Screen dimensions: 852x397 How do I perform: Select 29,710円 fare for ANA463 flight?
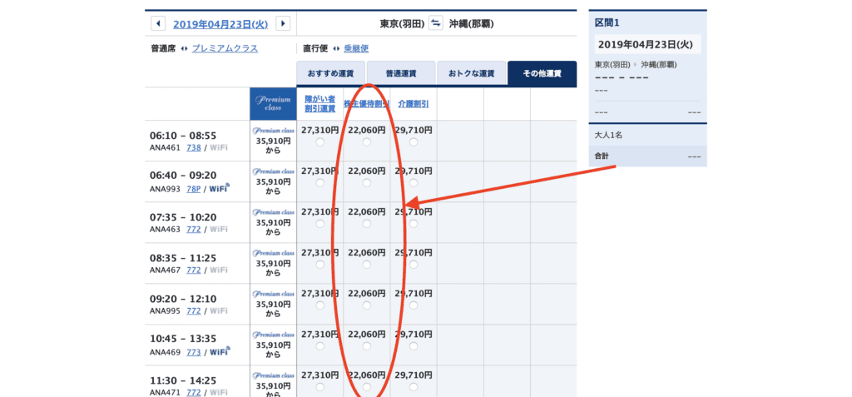click(x=414, y=224)
